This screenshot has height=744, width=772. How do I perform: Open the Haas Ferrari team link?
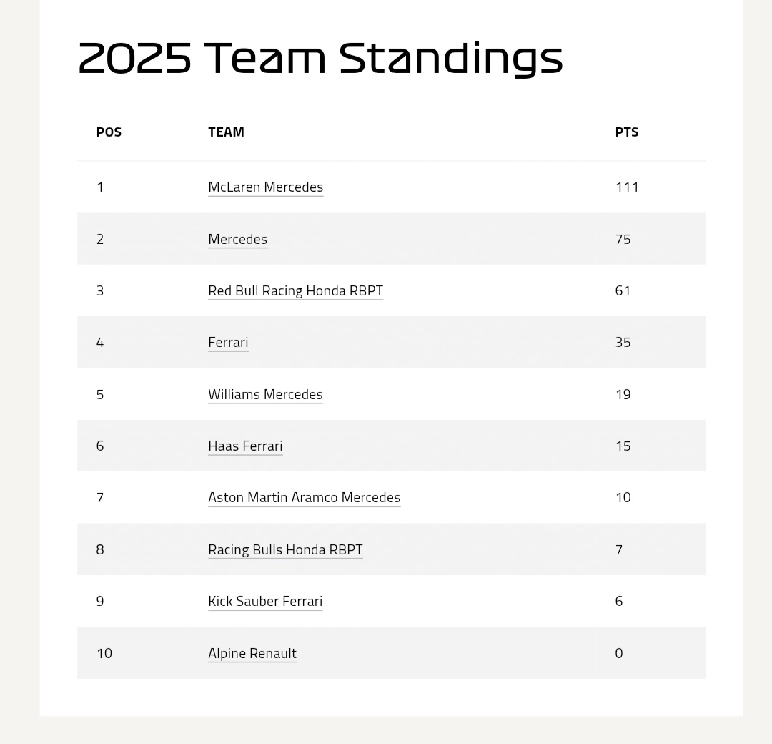tap(245, 446)
